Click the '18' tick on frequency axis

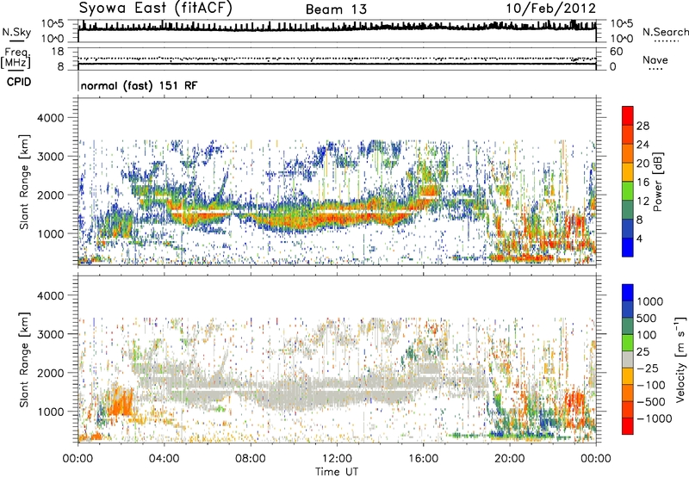[x=58, y=52]
